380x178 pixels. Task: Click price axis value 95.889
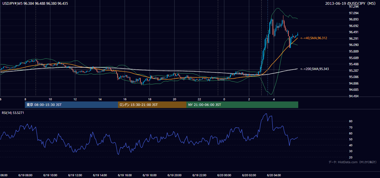tap(354, 51)
